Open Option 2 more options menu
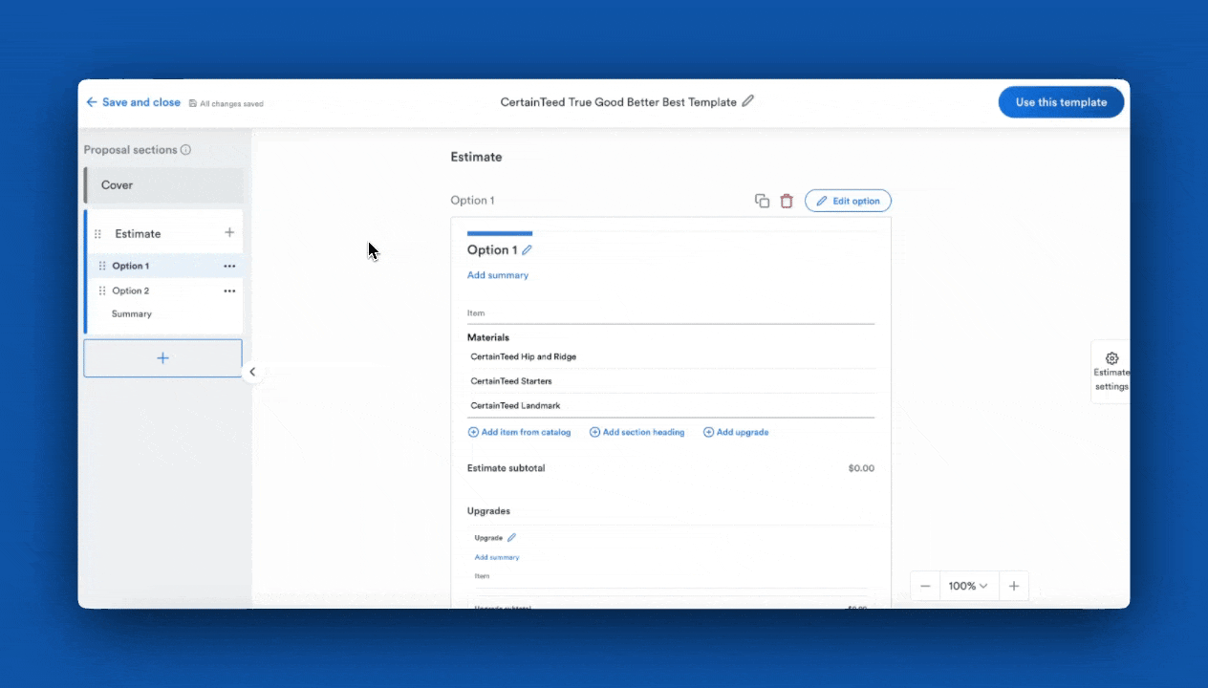The width and height of the screenshot is (1208, 688). [229, 290]
